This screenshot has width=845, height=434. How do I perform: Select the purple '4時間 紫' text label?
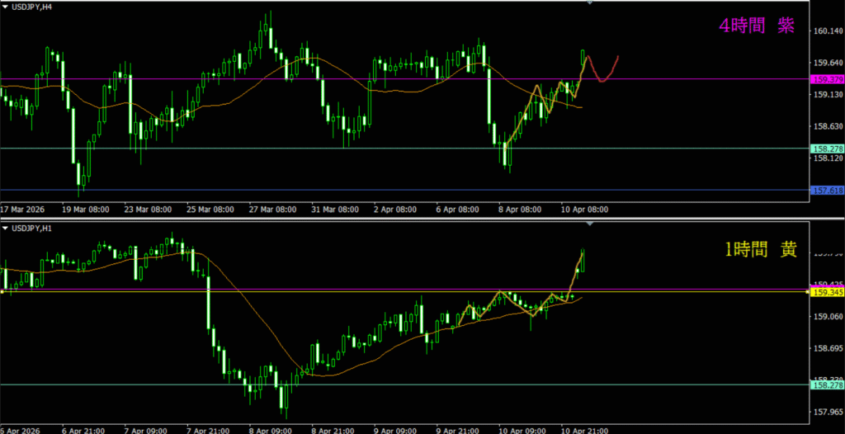click(756, 26)
